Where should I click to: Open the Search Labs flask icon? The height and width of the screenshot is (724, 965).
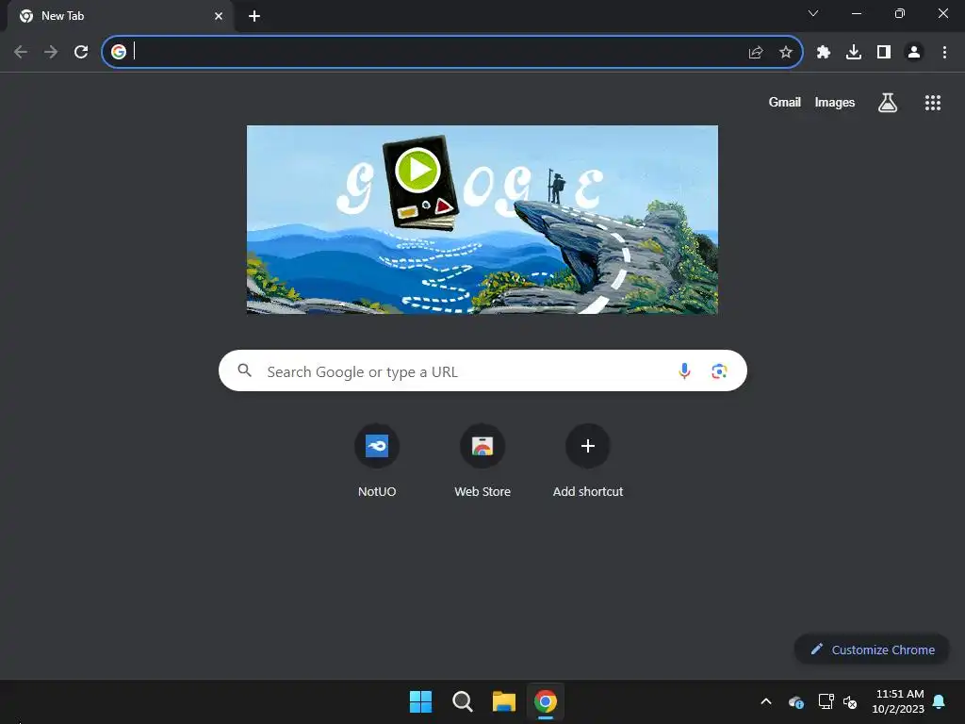pyautogui.click(x=888, y=103)
